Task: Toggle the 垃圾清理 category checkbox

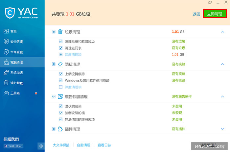Action: pyautogui.click(x=54, y=32)
